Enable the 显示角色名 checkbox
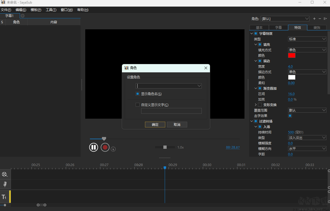Screen dimensions: 330x211 coord(137,93)
